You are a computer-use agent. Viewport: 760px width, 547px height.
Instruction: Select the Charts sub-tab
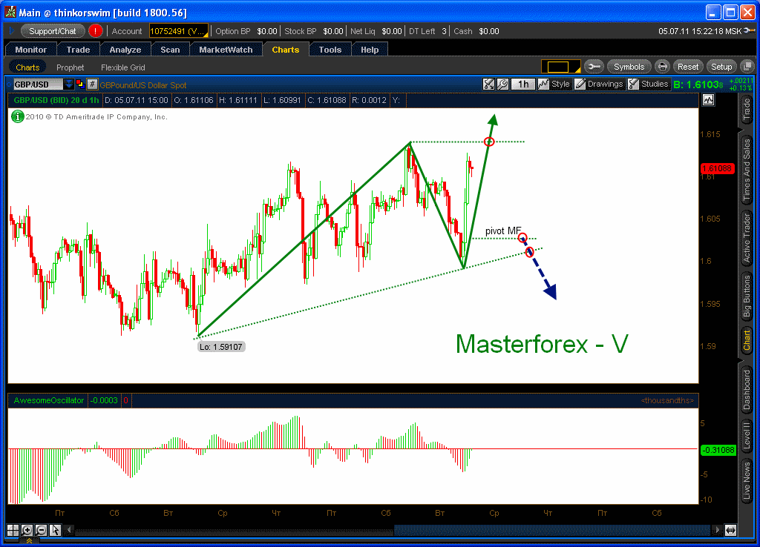coord(27,67)
